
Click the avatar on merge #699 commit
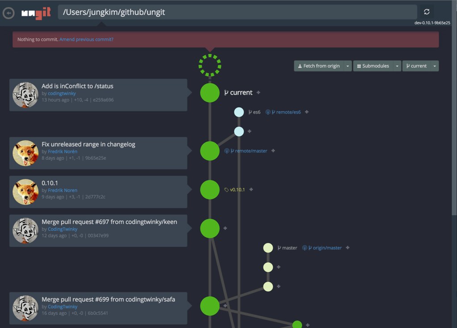tap(25, 308)
